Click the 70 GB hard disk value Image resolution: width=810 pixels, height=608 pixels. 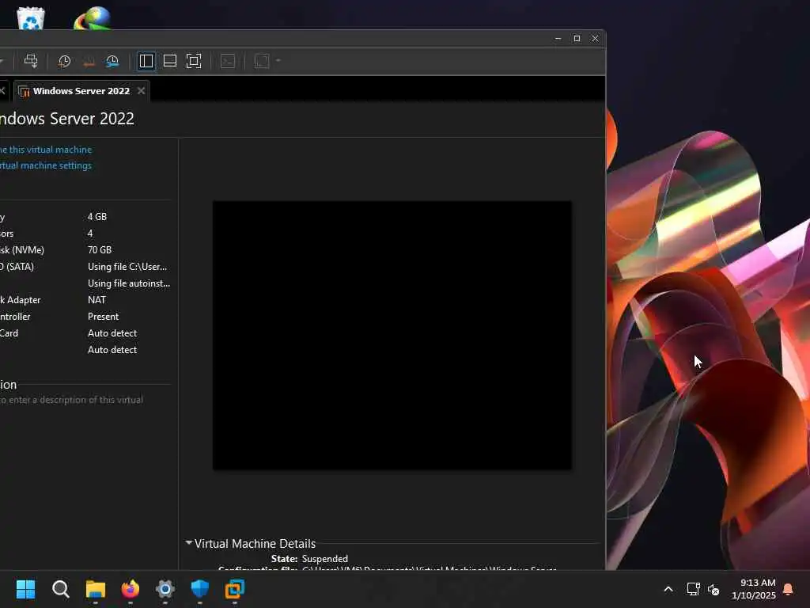click(x=100, y=249)
